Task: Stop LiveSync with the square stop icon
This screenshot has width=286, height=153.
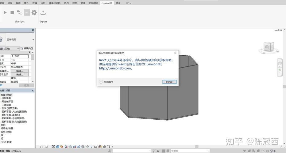Action: click(x=12, y=12)
